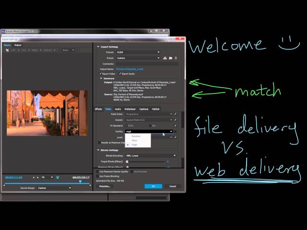This screenshot has width=307, height=230.
Task: Click the Delete Preset trash icon
Action: pyautogui.click(x=176, y=58)
